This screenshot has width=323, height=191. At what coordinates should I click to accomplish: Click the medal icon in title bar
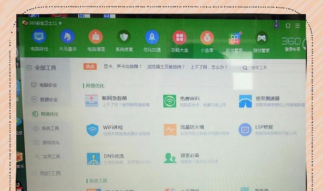276,25
